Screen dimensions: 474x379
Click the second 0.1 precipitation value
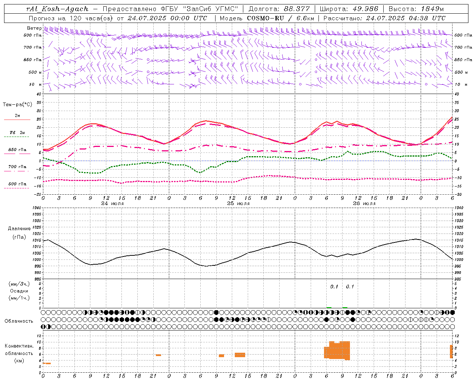coord(350,286)
